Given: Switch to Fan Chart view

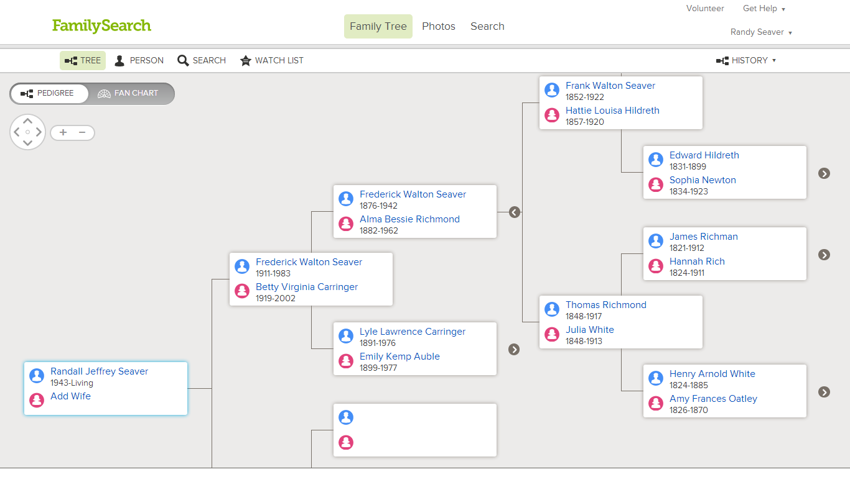Looking at the screenshot, I should pos(128,93).
